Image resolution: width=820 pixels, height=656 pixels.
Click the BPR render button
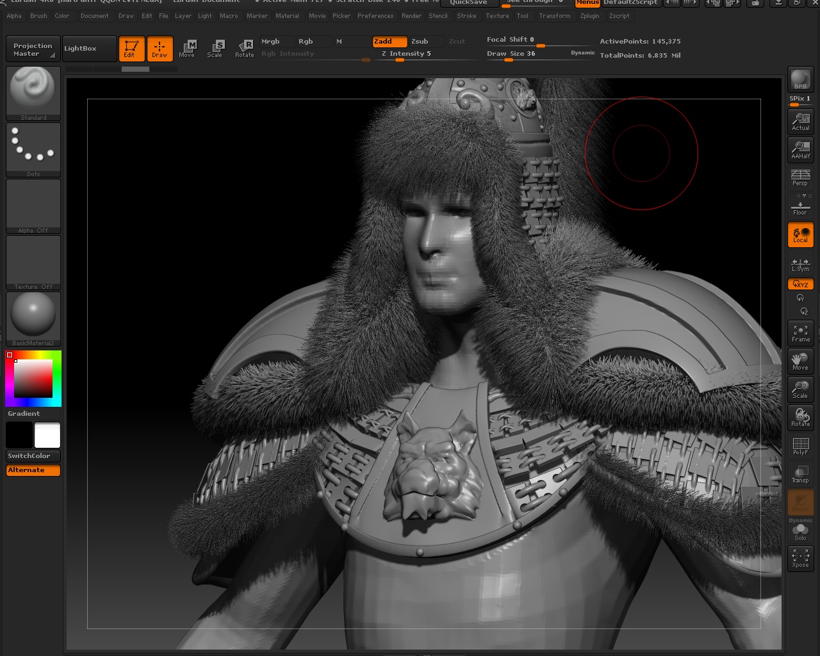tap(800, 79)
